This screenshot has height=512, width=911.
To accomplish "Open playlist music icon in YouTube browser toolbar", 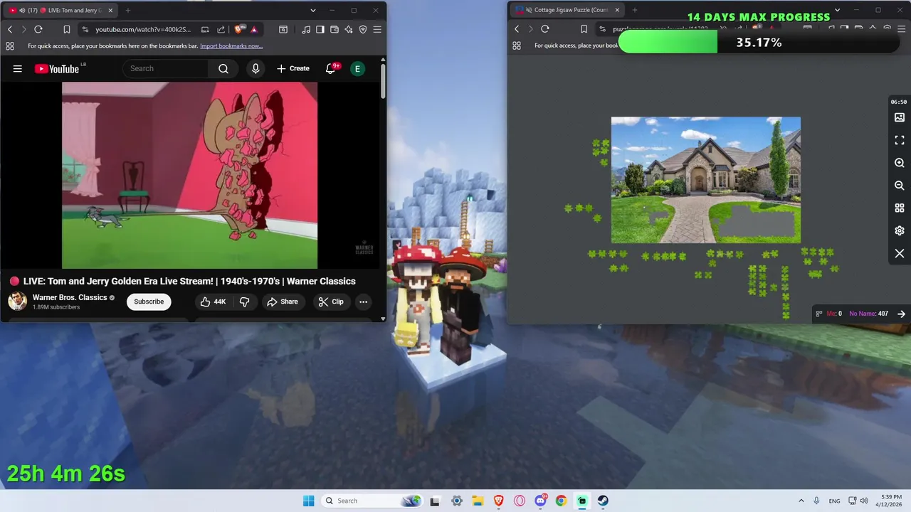I will [x=306, y=29].
